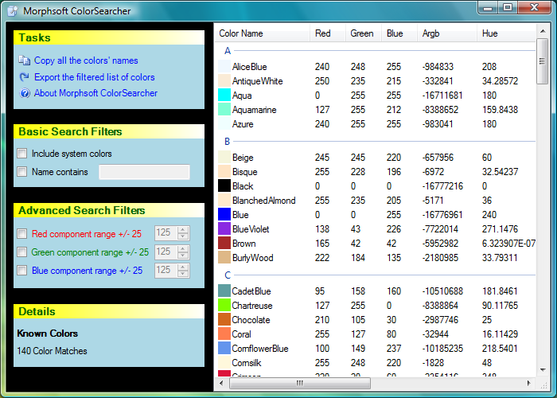Increase the Red component value
Screen dimensions: 557x398
[x=183, y=229]
